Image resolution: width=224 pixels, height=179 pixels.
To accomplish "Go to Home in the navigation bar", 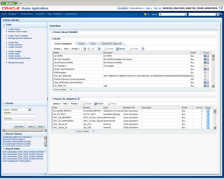I will [x=4, y=14].
